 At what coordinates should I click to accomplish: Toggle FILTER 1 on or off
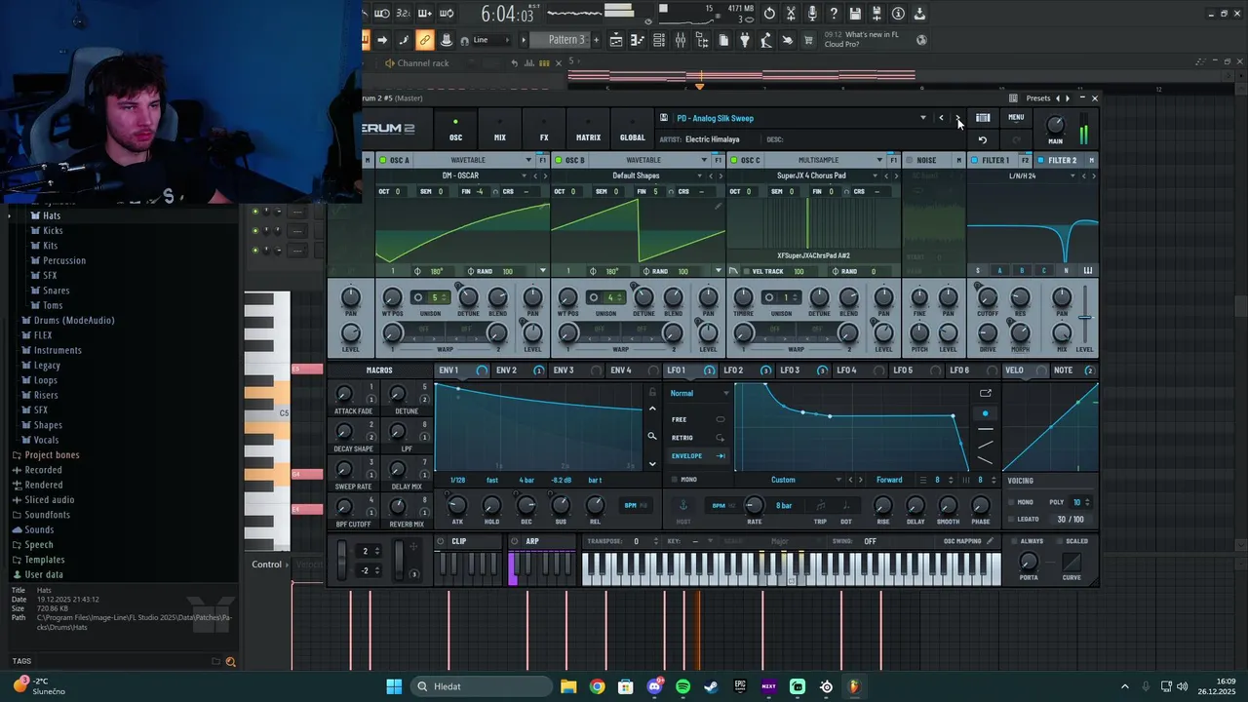[975, 160]
